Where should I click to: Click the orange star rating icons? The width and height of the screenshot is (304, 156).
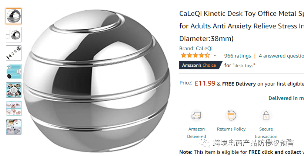pyautogui.click(x=196, y=56)
